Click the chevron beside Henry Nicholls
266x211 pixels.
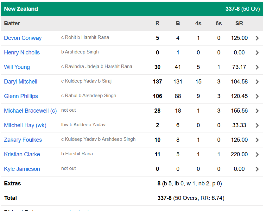point(257,53)
